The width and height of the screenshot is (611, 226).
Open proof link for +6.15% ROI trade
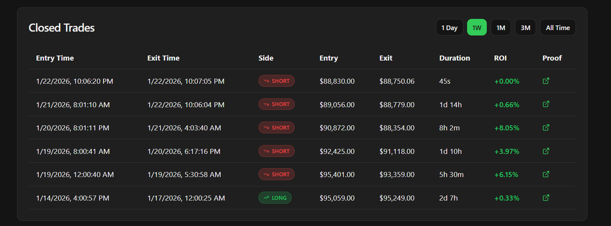click(x=546, y=175)
